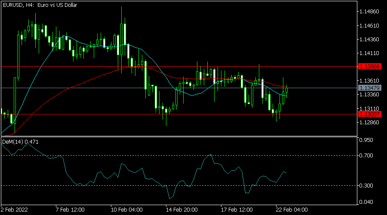Viewport: 387px width, 215px height.
Task: Click the current price label 1.13479
Action: [369, 88]
